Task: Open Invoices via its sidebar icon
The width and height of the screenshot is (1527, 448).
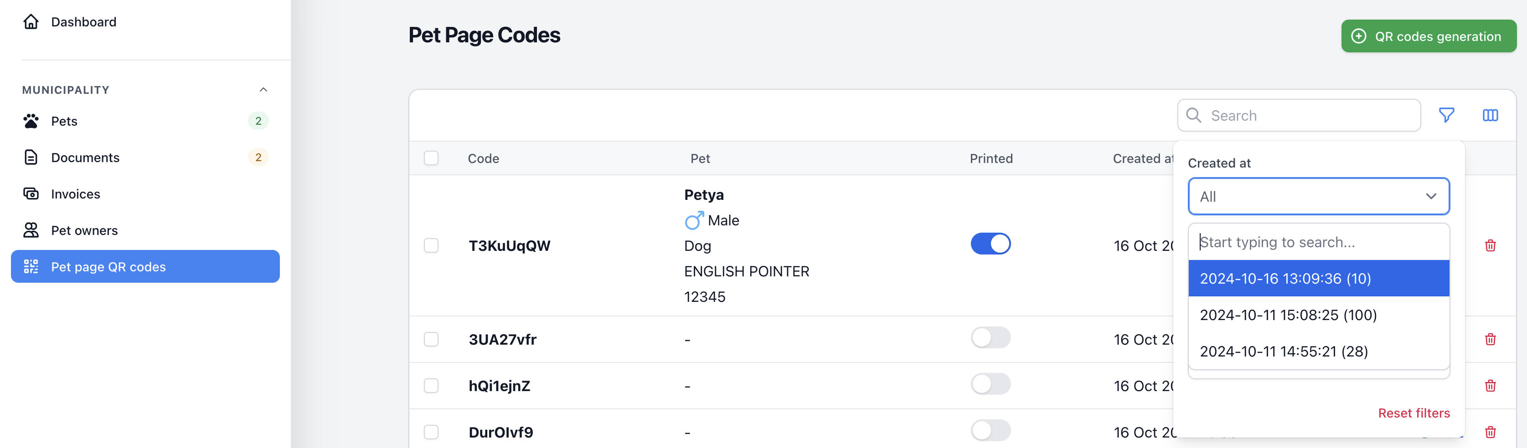Action: [x=31, y=193]
